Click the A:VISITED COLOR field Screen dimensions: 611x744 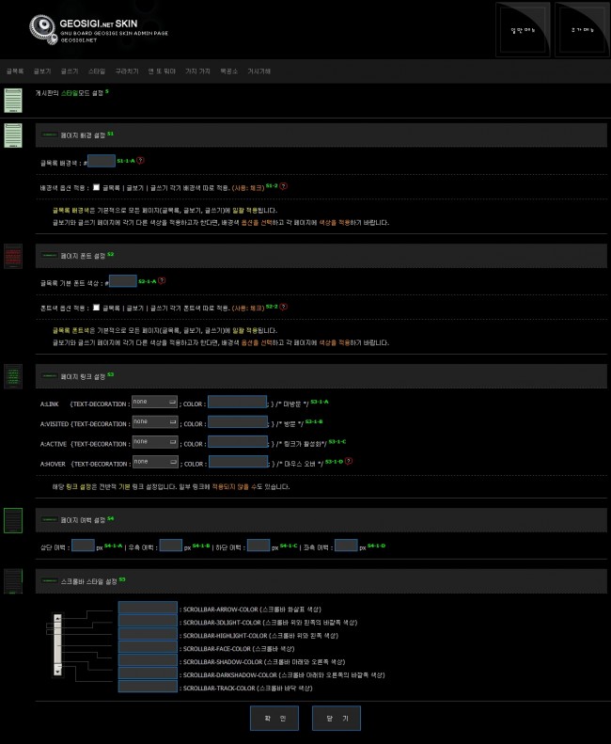point(238,421)
